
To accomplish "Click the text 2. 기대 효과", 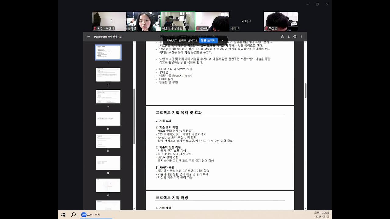I will [x=163, y=121].
